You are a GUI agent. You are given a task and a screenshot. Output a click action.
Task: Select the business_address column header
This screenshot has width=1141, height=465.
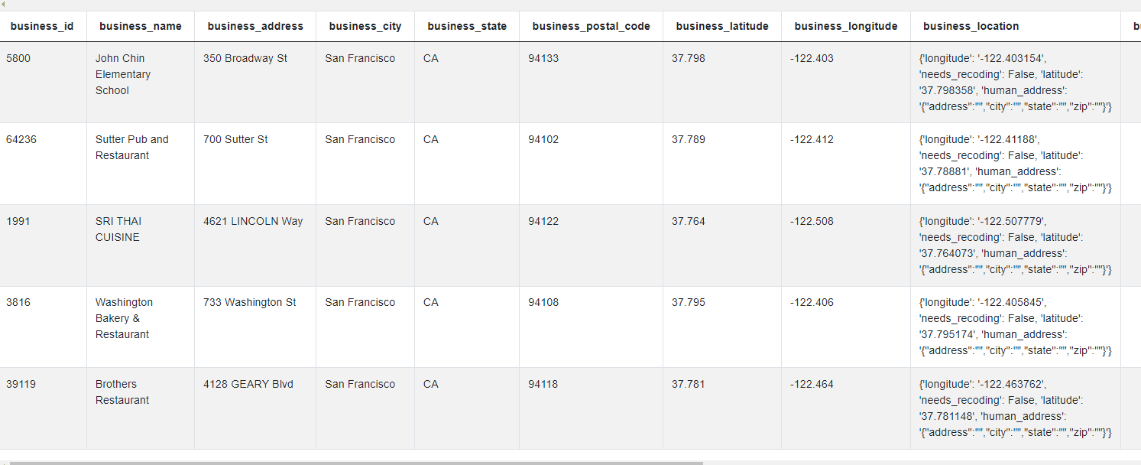[x=255, y=25]
